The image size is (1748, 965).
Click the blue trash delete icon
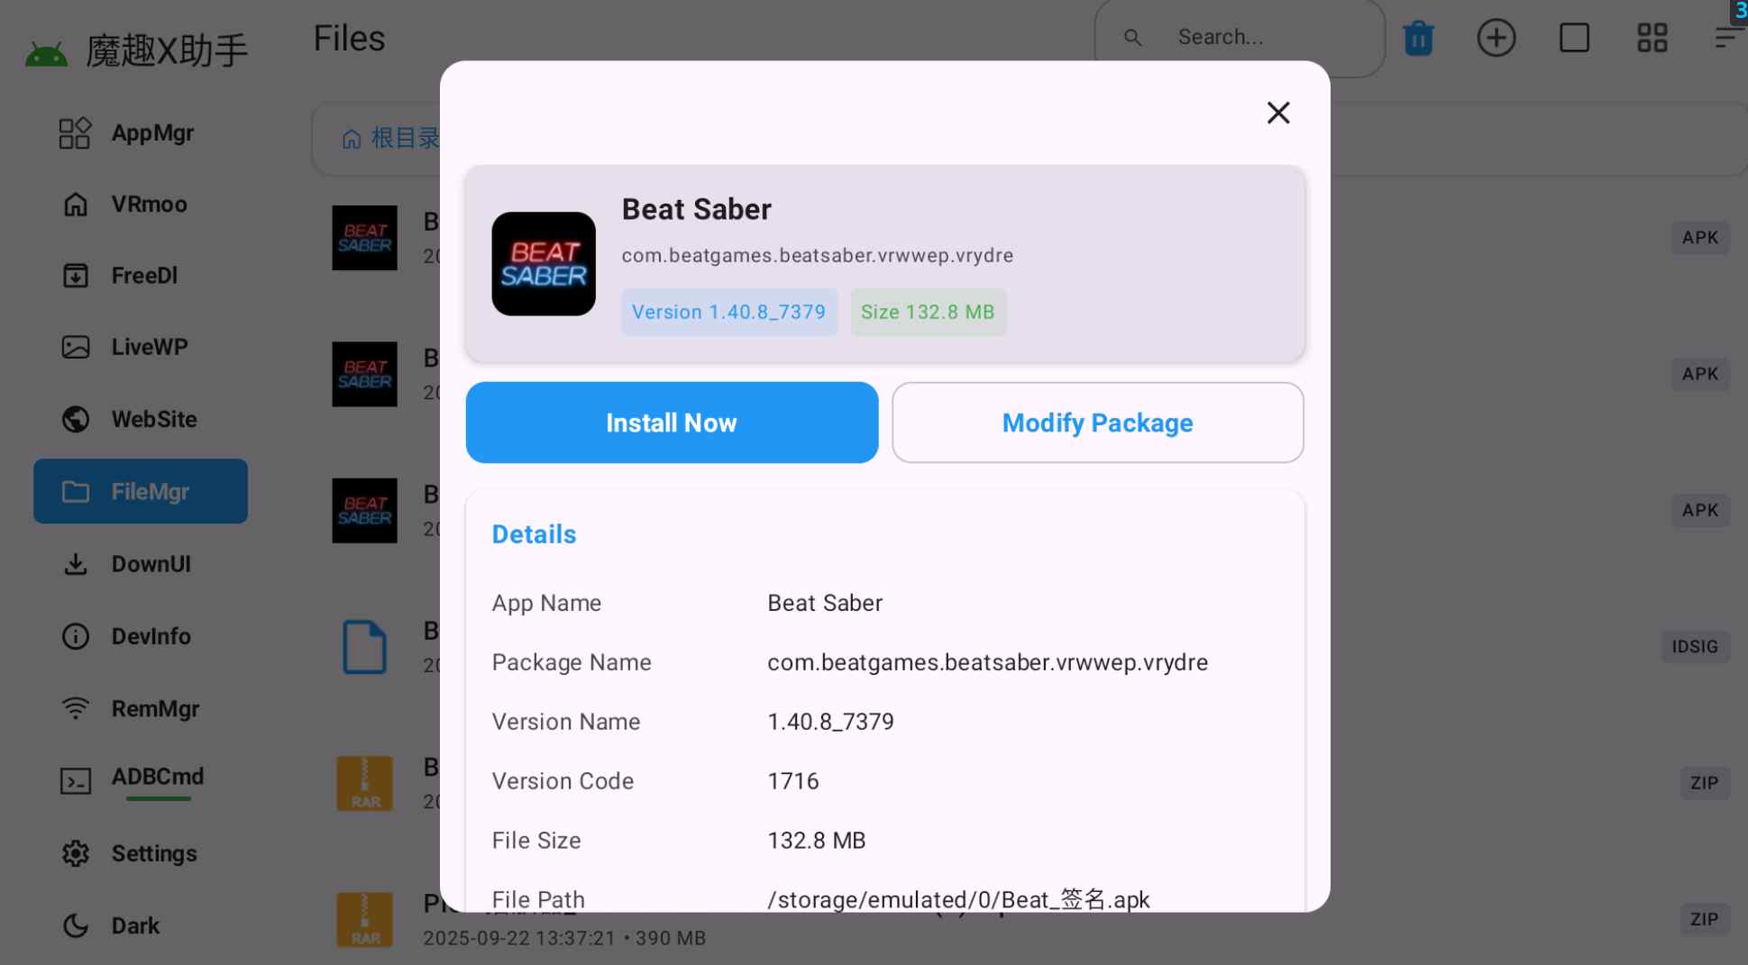1418,38
